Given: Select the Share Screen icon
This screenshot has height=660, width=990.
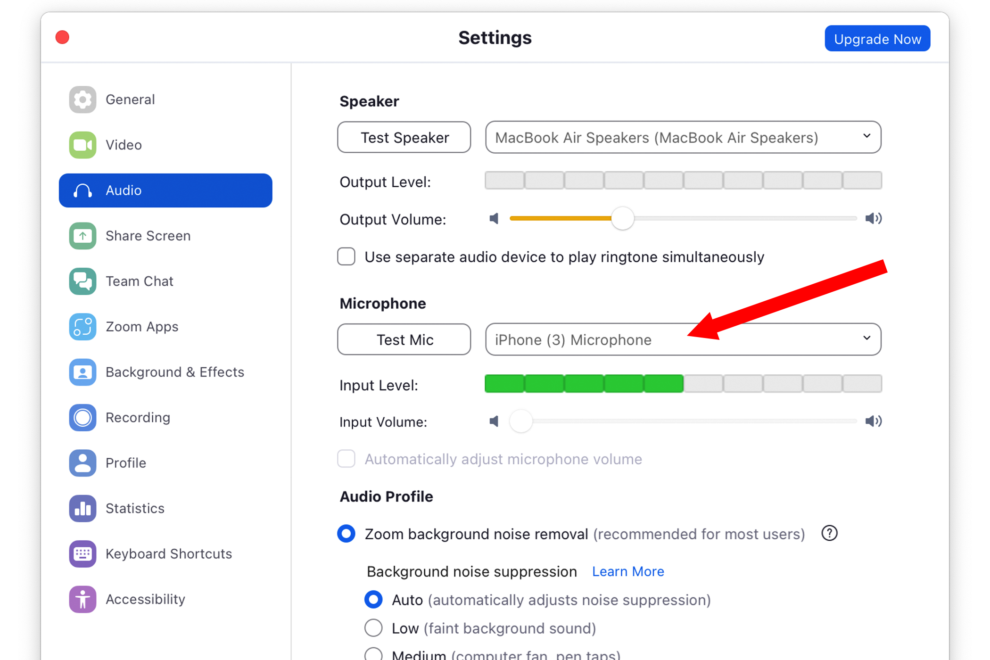Looking at the screenshot, I should (x=82, y=236).
